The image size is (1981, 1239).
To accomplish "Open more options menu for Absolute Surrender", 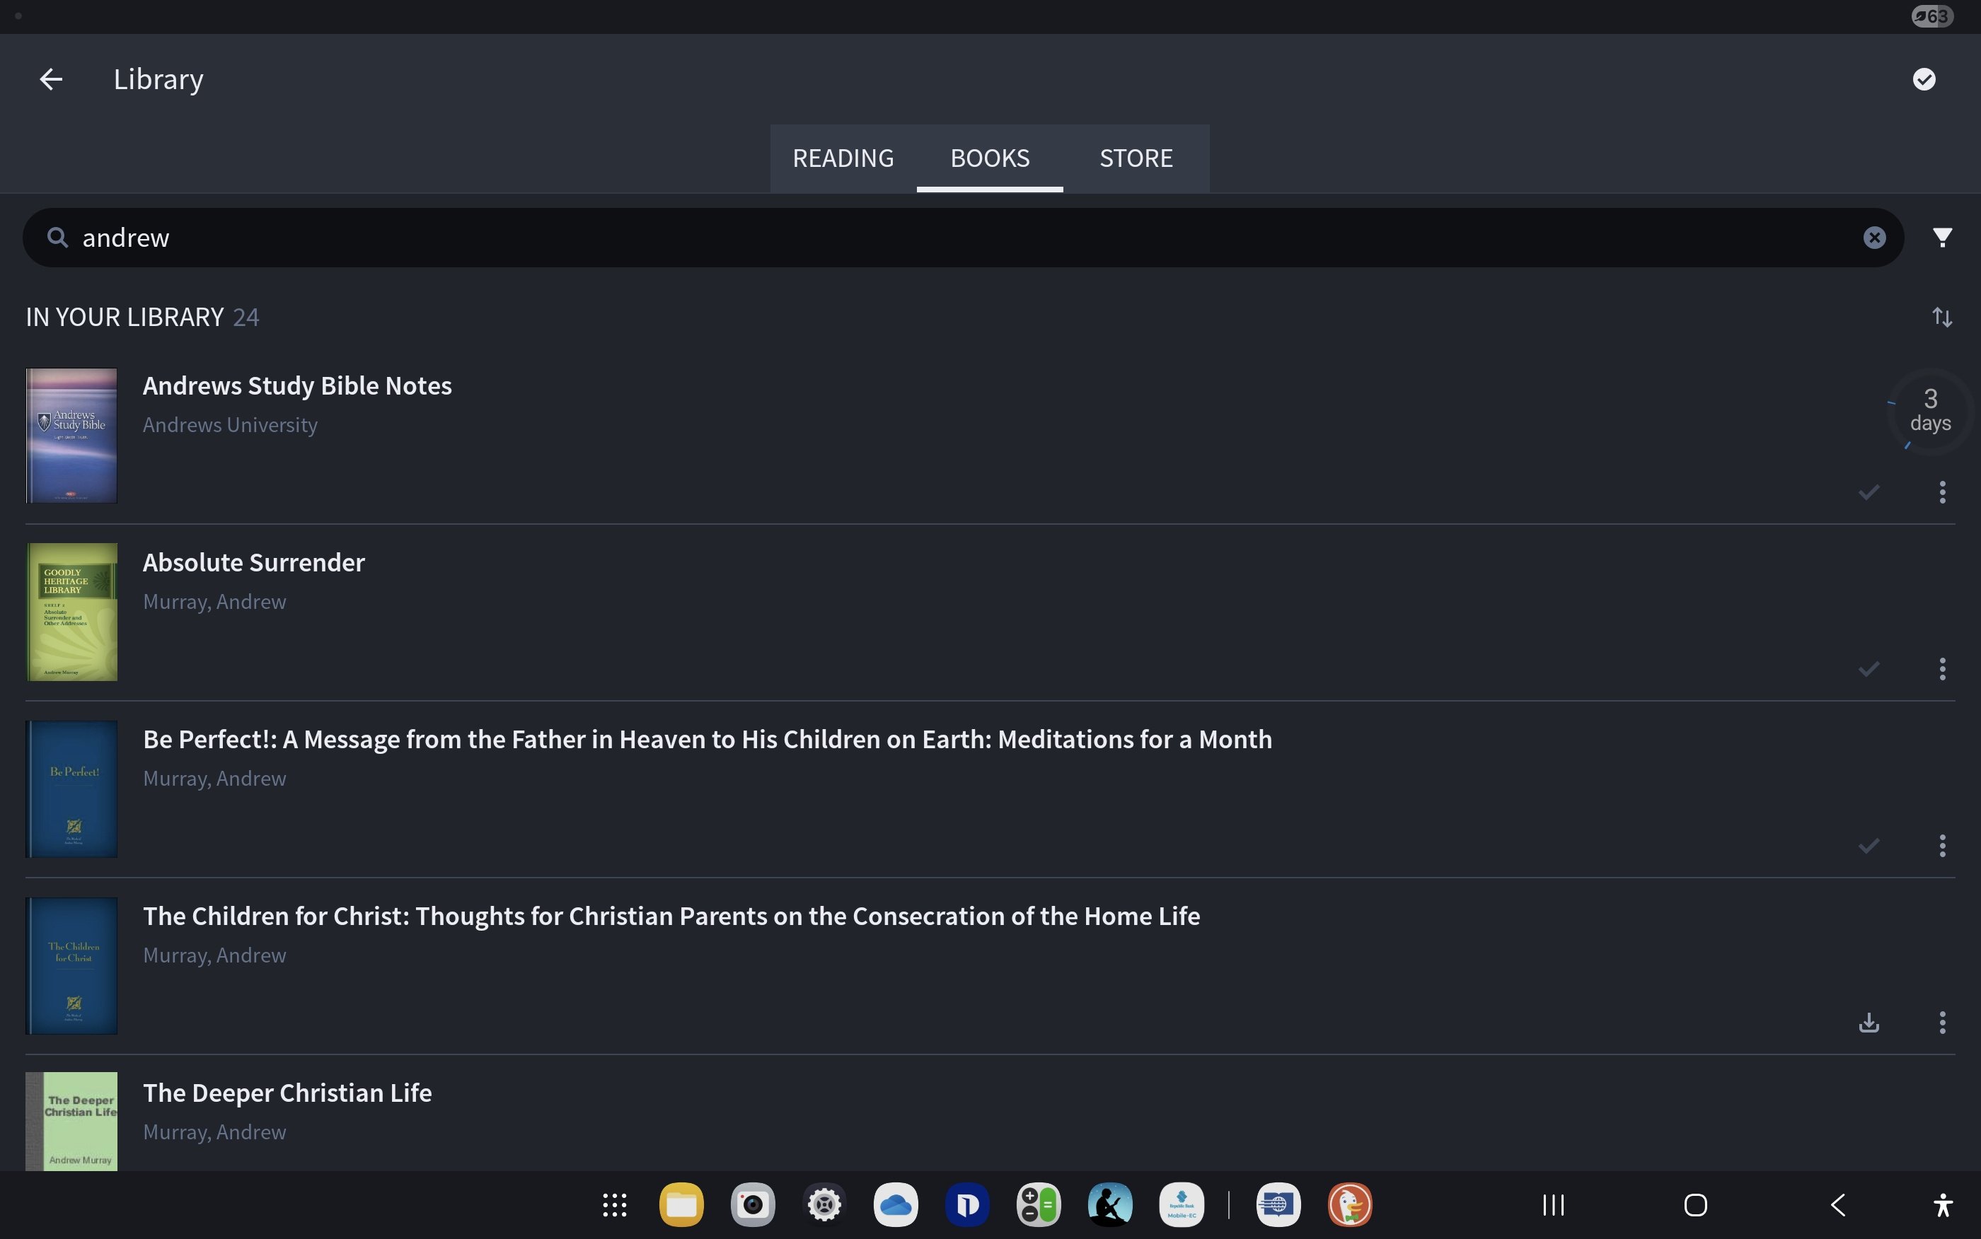I will [1941, 669].
